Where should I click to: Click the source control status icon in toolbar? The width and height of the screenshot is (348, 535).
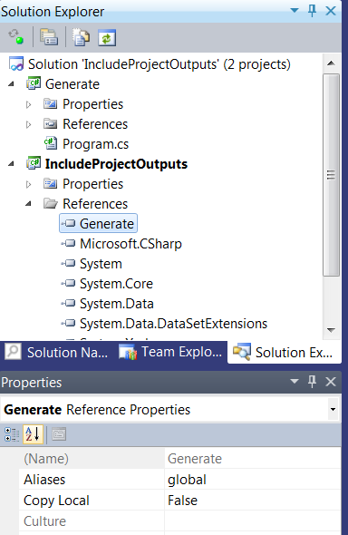click(x=15, y=36)
